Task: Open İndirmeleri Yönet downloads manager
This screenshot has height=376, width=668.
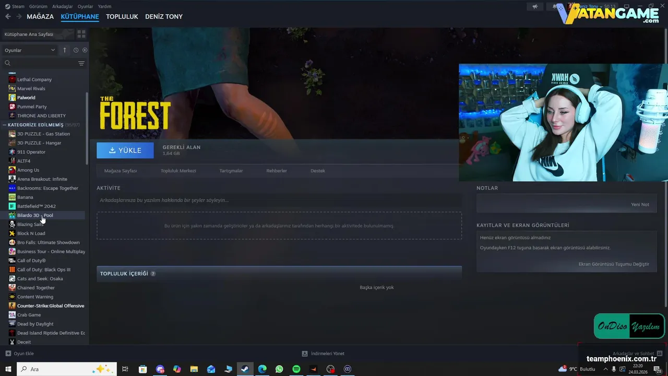Action: pyautogui.click(x=323, y=354)
